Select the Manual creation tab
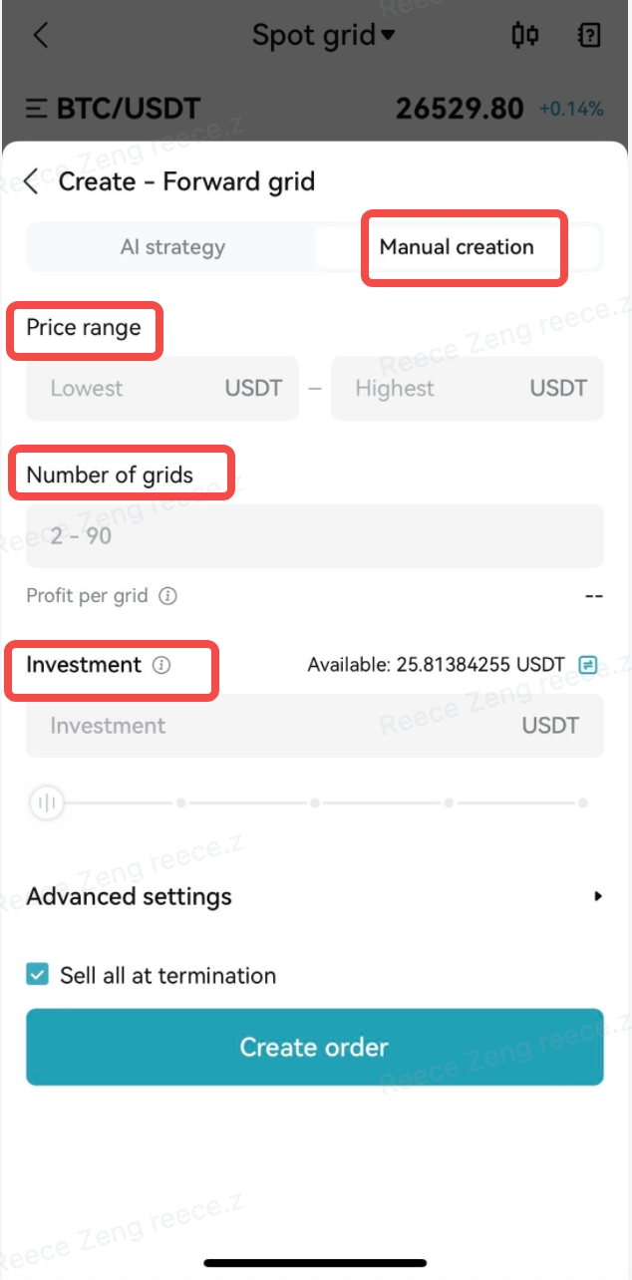Viewport: 632px width, 1280px height. [465, 247]
